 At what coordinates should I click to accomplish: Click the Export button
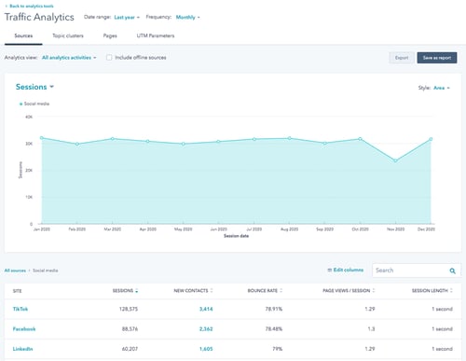point(402,58)
